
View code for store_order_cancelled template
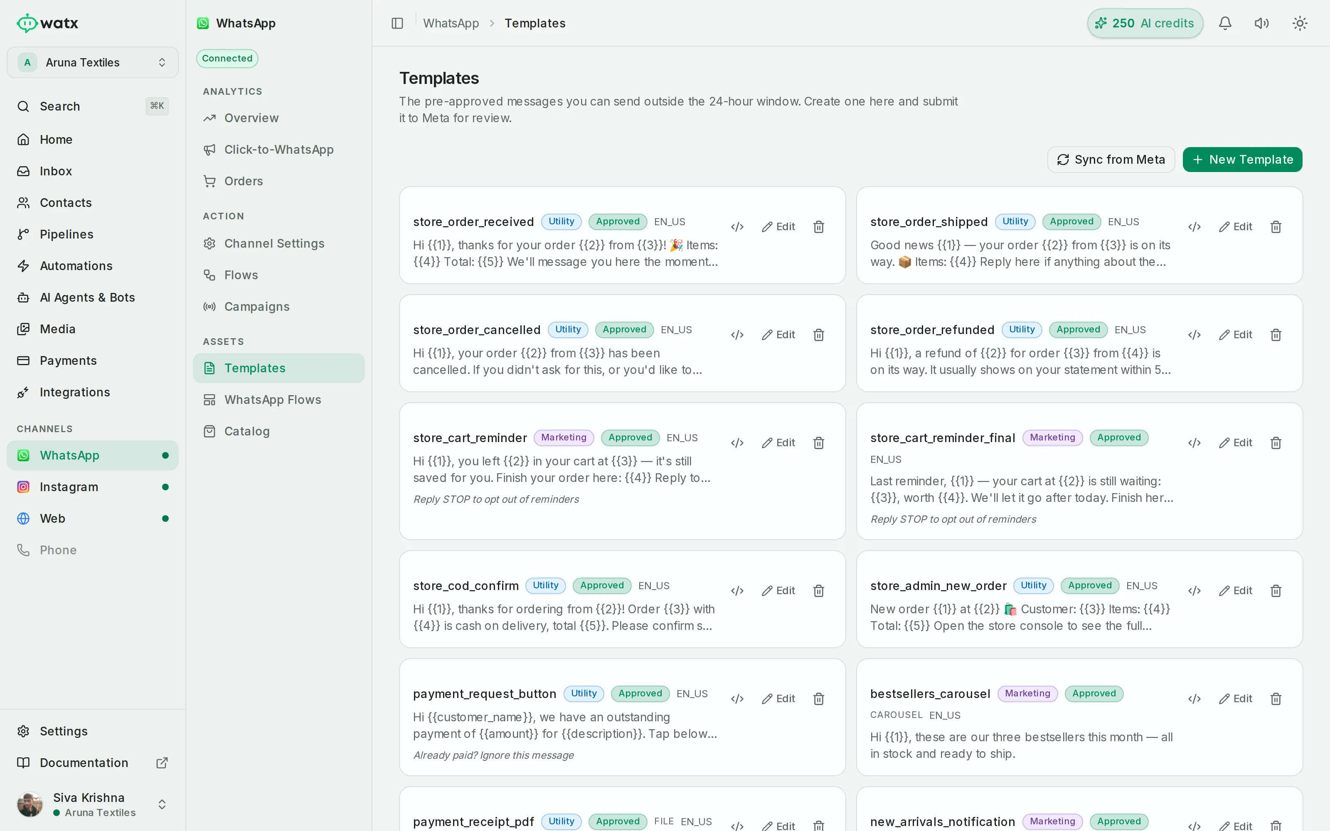737,335
